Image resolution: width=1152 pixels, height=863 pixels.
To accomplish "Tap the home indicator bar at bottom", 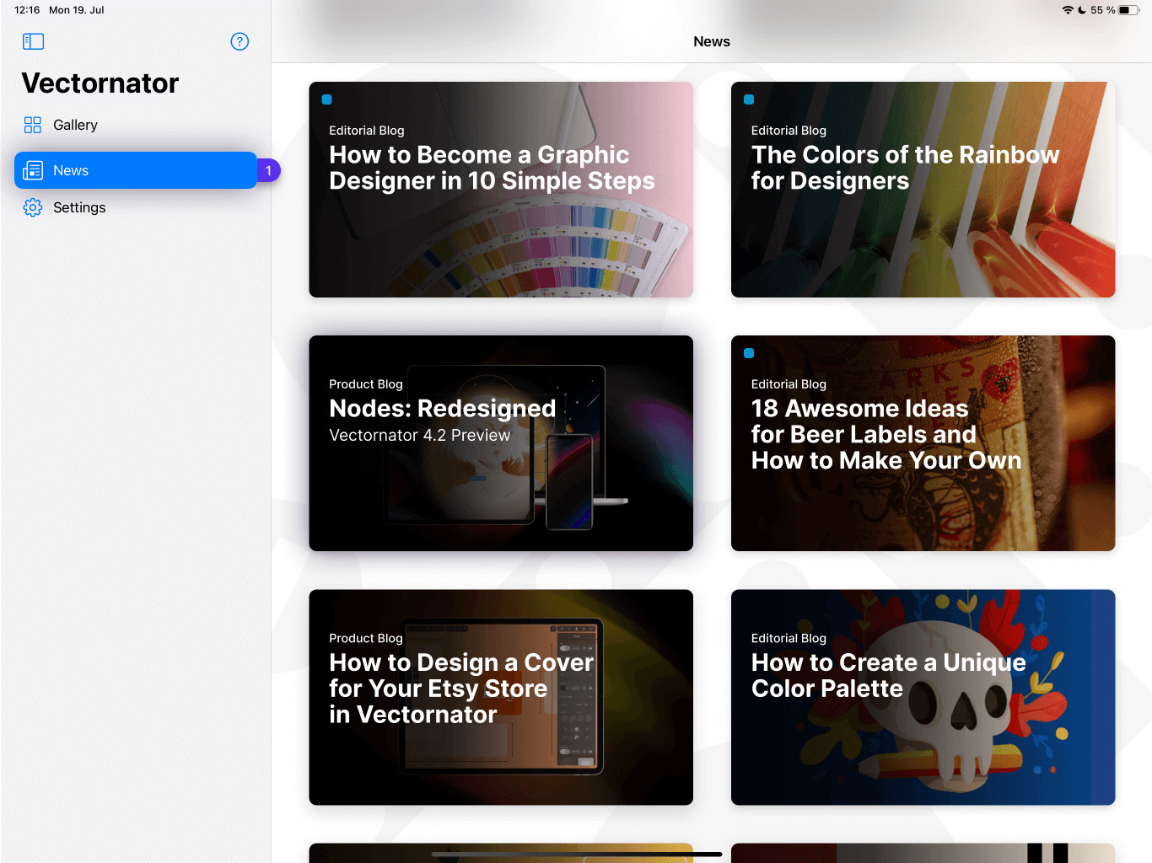I will pos(577,854).
